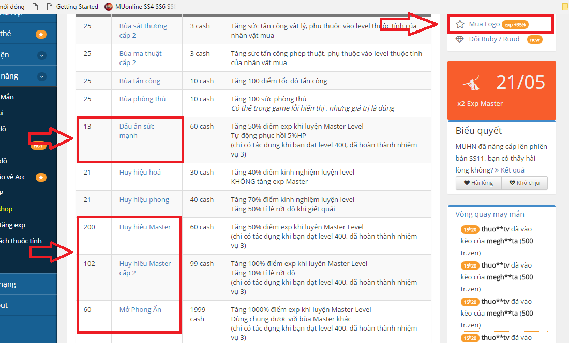Open the Mở Phong Ấn item link

click(140, 309)
